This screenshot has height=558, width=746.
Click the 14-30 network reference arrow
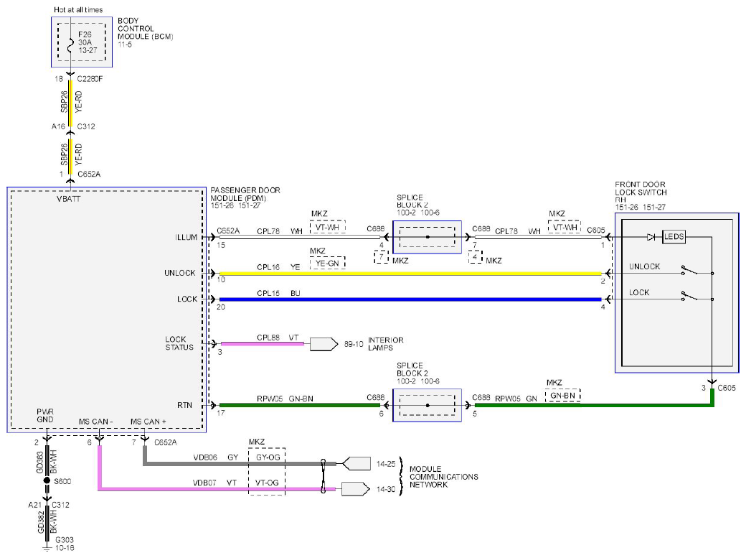coord(355,489)
